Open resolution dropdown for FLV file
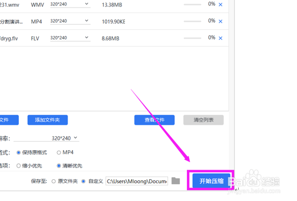 (70, 38)
